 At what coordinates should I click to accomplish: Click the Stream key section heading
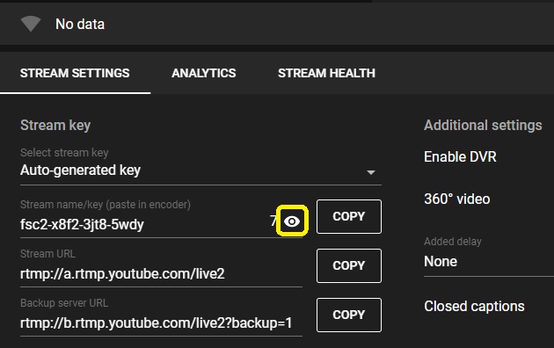[x=55, y=126]
